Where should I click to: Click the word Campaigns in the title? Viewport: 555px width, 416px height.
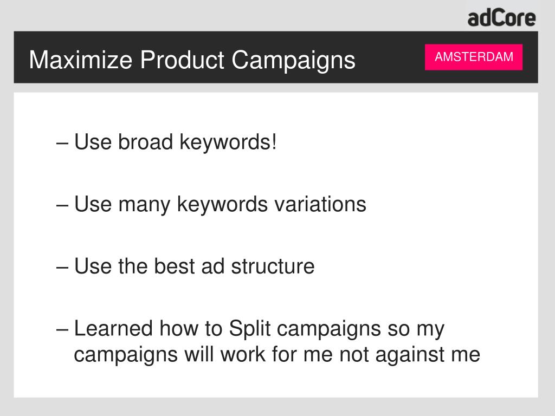pyautogui.click(x=293, y=60)
